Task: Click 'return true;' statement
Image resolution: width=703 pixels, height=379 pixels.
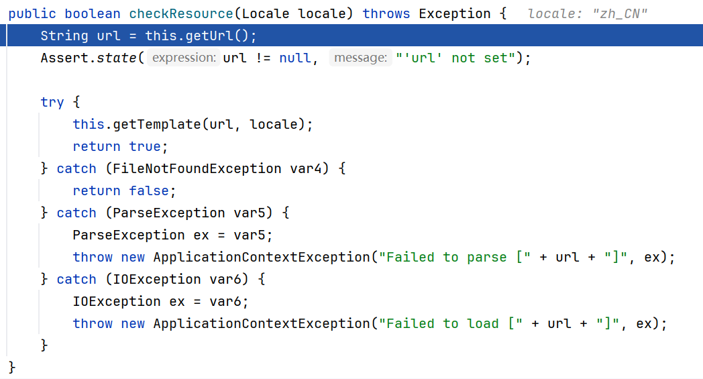Action: click(x=120, y=146)
